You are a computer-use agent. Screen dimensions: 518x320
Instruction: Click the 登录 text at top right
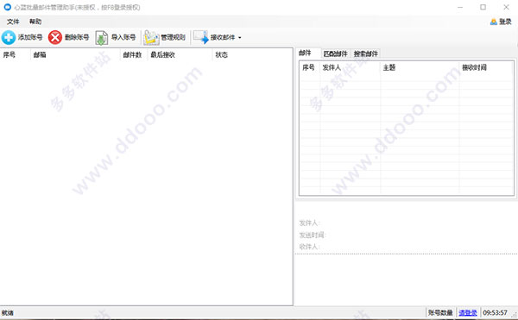(505, 22)
